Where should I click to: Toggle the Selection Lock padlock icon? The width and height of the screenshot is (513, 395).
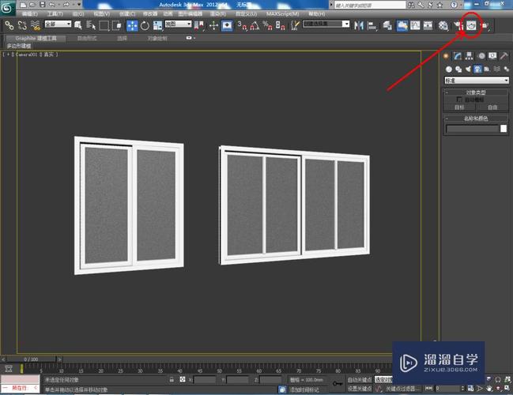(172, 380)
